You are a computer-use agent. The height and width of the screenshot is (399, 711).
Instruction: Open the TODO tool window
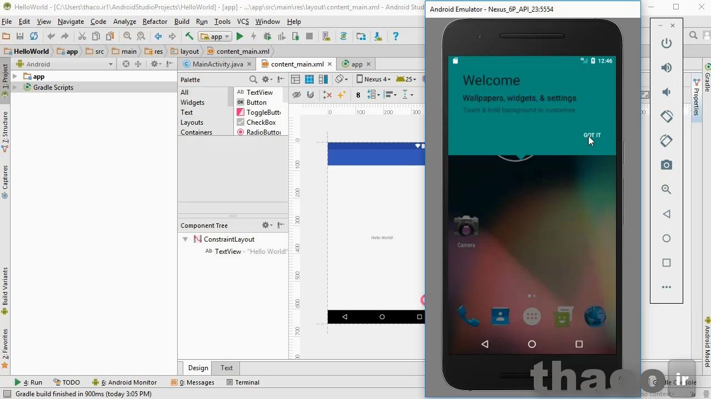pyautogui.click(x=66, y=382)
